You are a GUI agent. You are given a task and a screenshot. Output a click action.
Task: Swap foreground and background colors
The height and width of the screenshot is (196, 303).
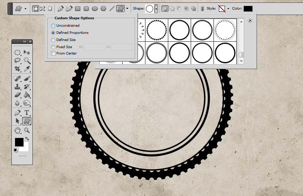tap(27, 139)
